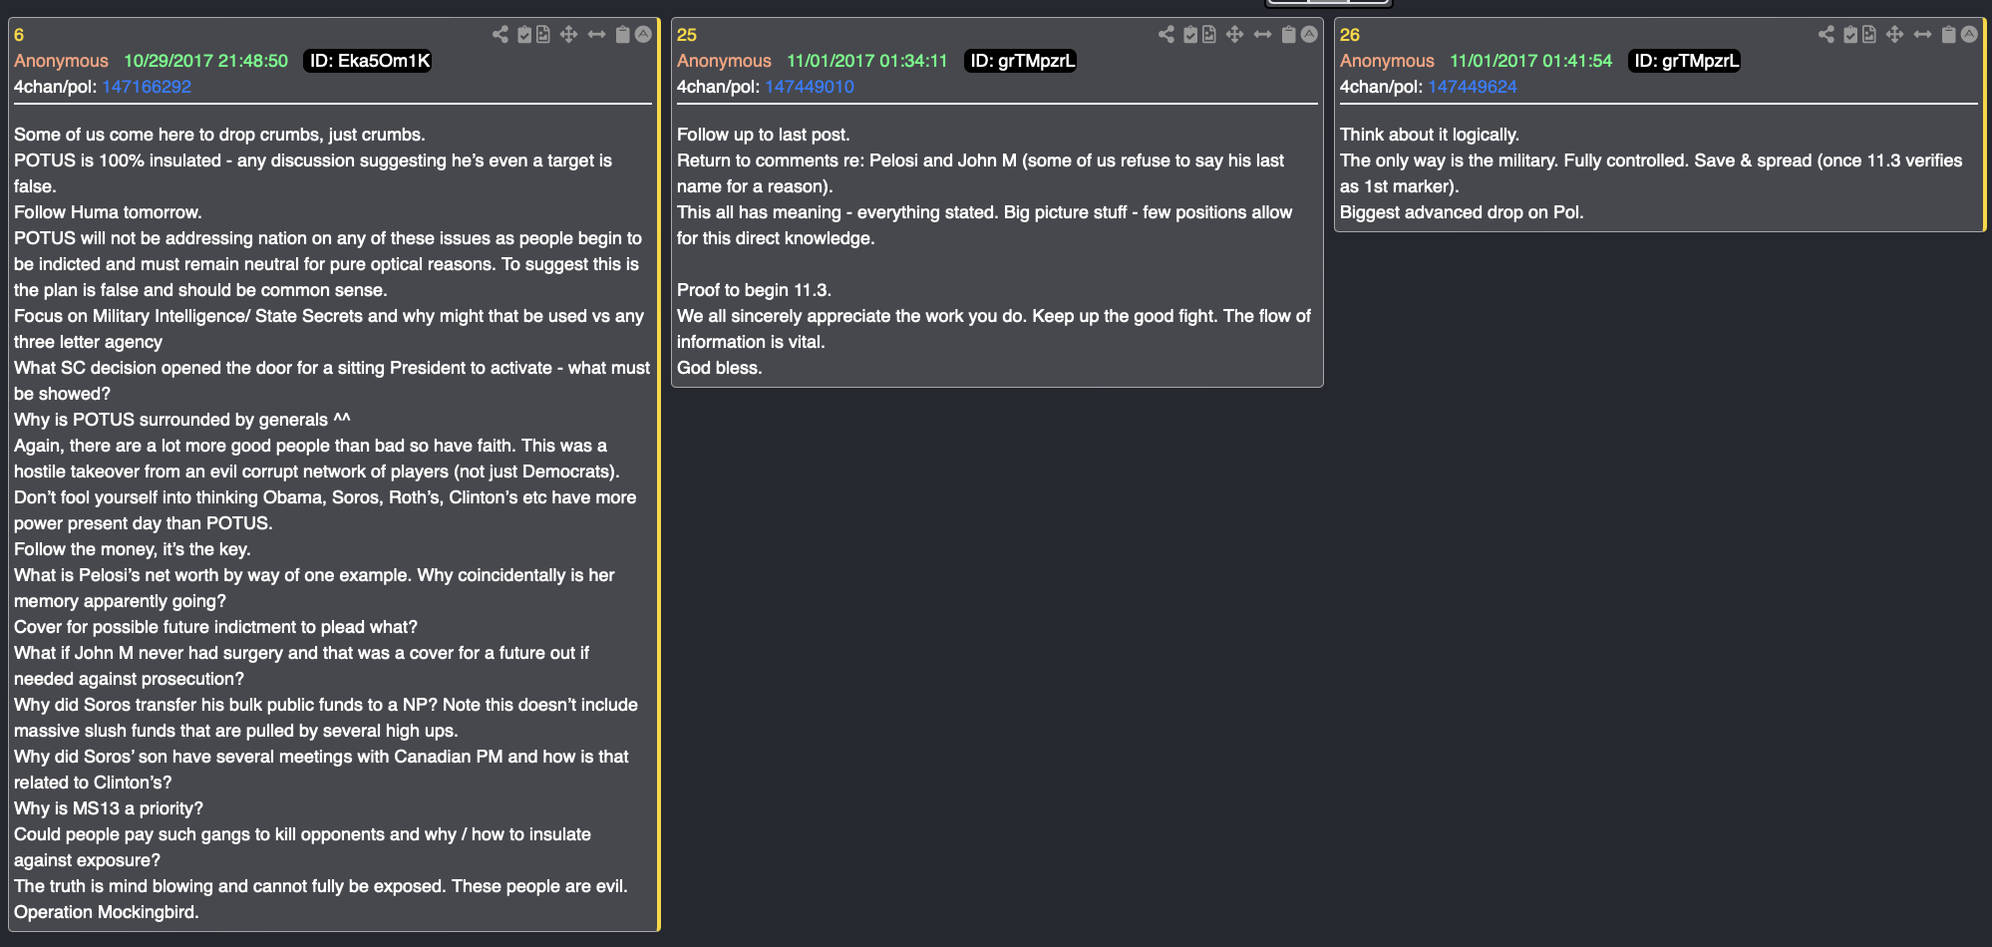Click the timestamp 10/29/2017 21:48:50
The height and width of the screenshot is (947, 1992).
click(206, 61)
